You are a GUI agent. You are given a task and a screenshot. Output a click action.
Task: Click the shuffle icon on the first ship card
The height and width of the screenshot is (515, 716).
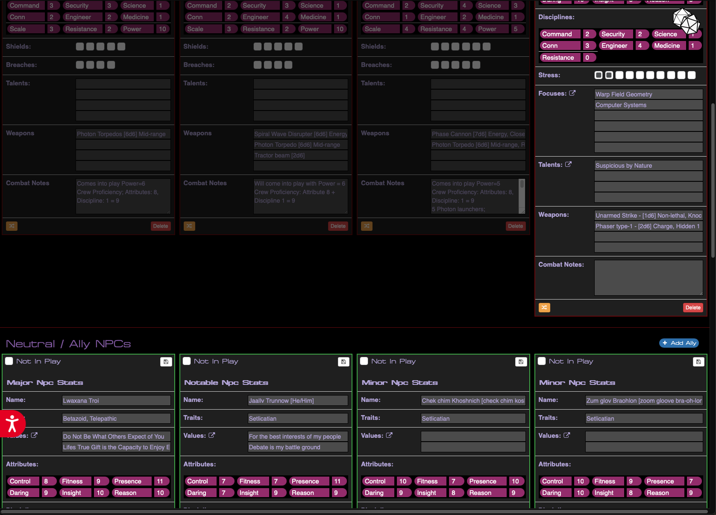click(x=12, y=226)
